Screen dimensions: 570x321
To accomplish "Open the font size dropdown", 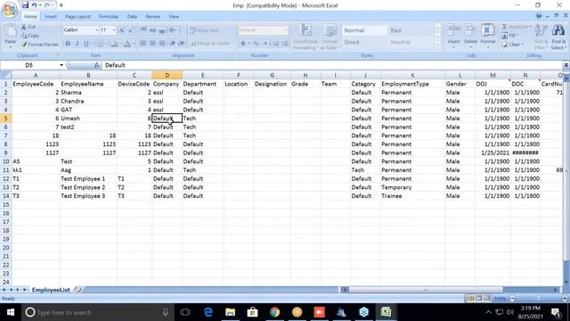I will (114, 30).
